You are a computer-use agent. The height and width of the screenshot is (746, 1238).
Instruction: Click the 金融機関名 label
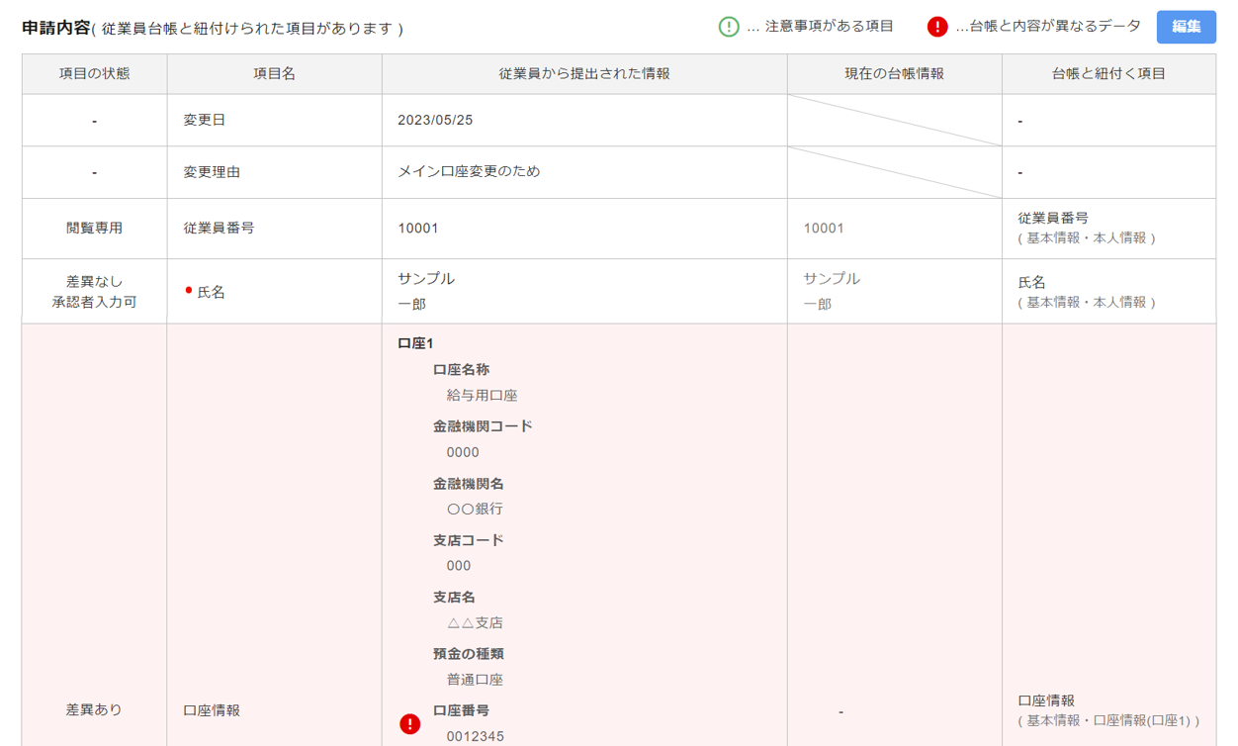pyautogui.click(x=469, y=484)
